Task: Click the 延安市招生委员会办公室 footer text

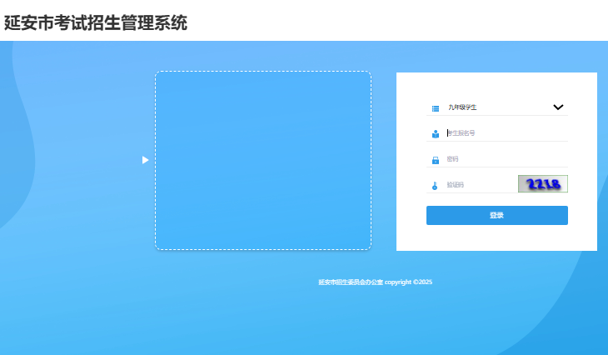Action: point(351,282)
